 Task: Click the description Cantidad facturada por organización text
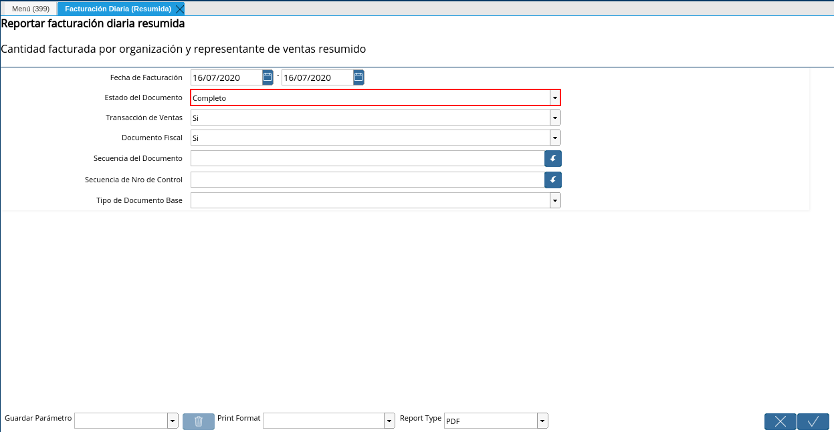pyautogui.click(x=183, y=49)
